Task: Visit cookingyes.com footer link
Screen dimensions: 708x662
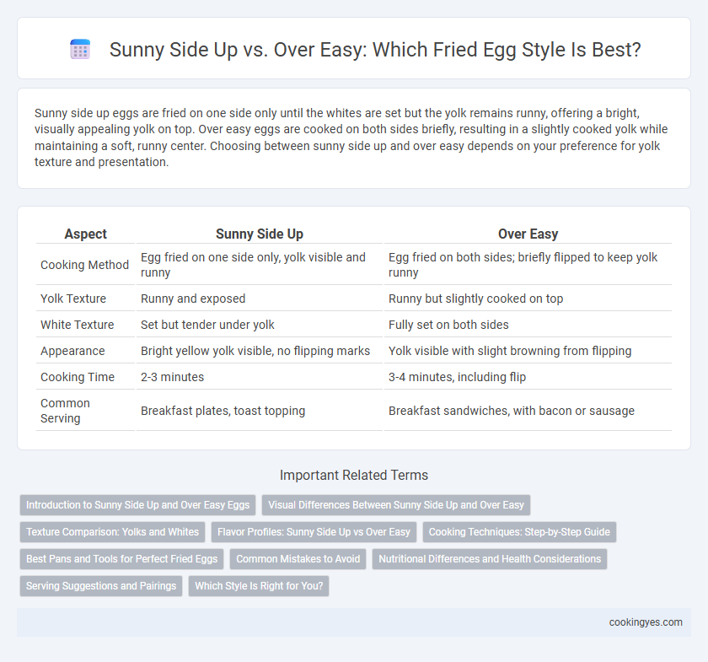Action: pos(646,622)
